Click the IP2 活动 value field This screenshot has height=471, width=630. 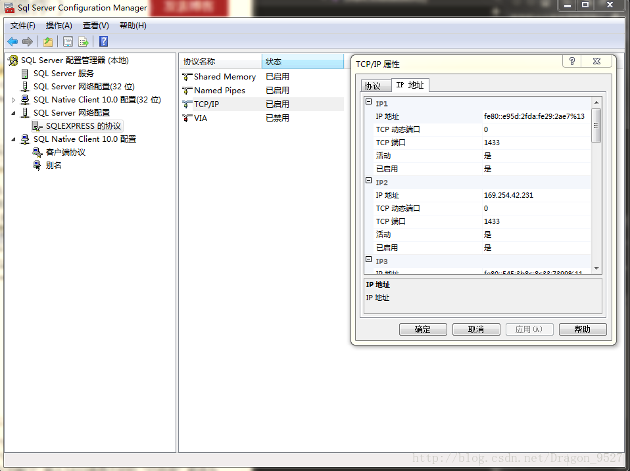(x=537, y=235)
